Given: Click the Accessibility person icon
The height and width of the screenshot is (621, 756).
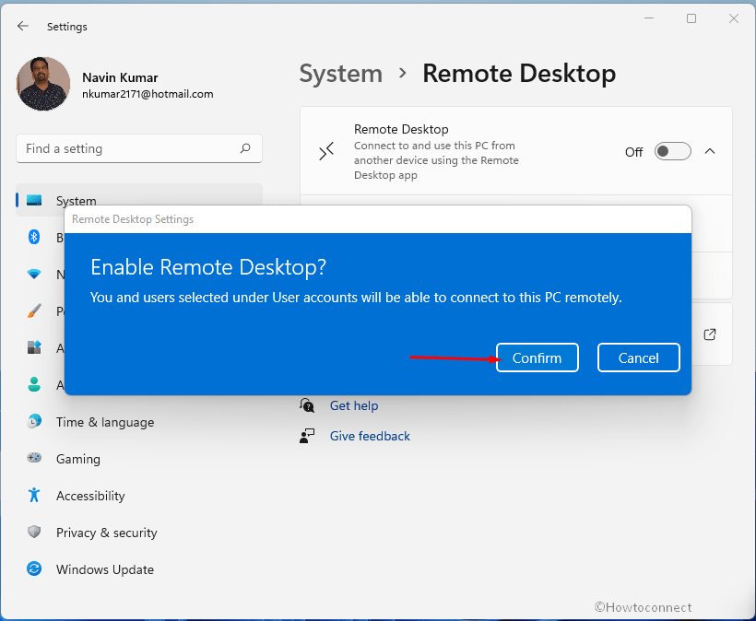Looking at the screenshot, I should [x=34, y=496].
